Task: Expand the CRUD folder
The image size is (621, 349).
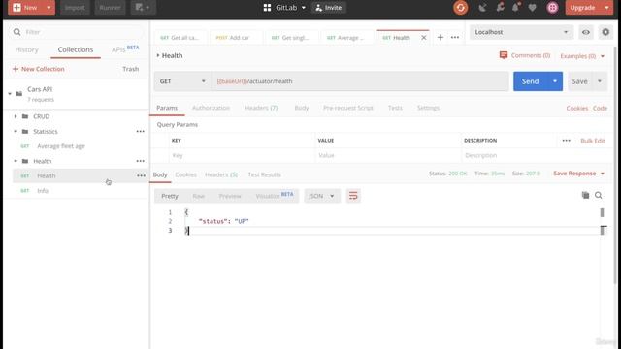Action: click(16, 116)
